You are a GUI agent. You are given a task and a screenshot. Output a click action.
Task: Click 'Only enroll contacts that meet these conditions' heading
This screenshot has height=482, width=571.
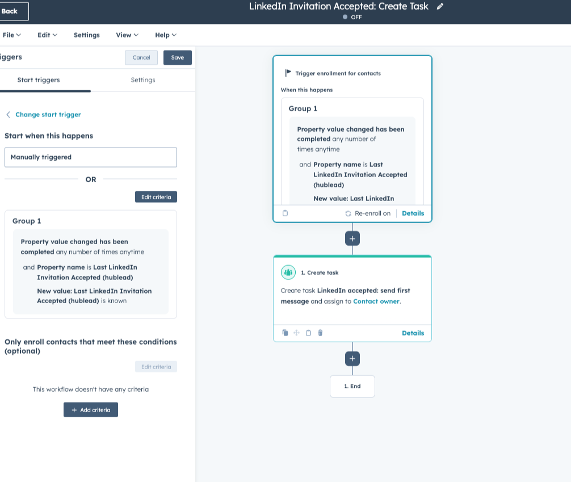pos(91,346)
